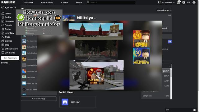This screenshot has height=112, width=199.
Task: Open the Blog sidebar icon
Action: click(x=3, y=45)
